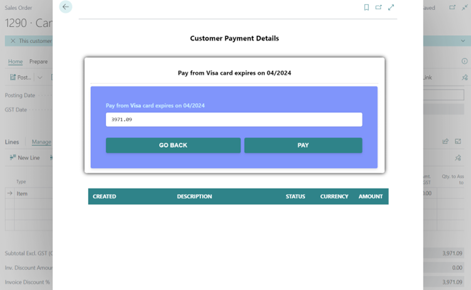Open Sales Order in new window icon
Image resolution: width=471 pixels, height=290 pixels.
coord(452,8)
